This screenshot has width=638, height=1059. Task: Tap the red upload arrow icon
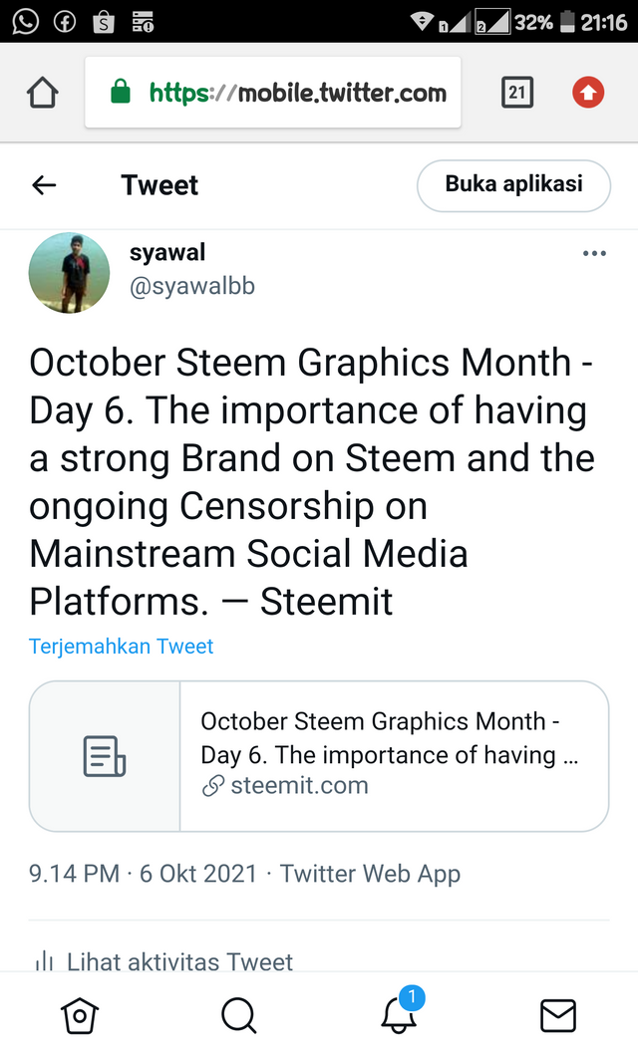(x=588, y=93)
